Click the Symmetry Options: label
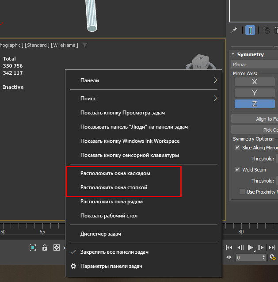 (x=253, y=139)
